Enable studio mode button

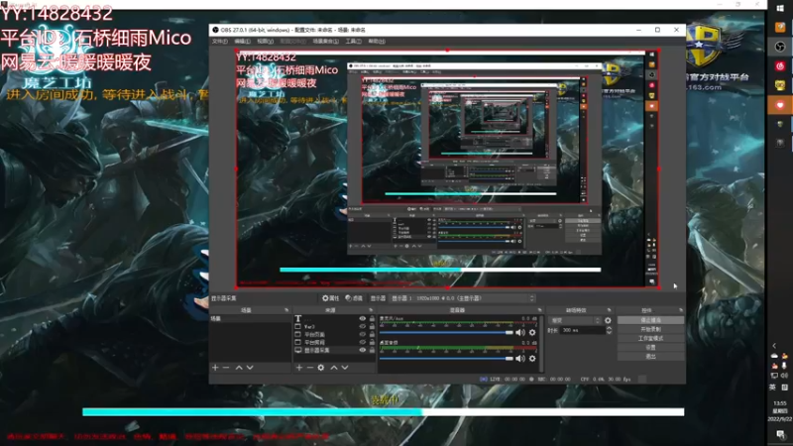pyautogui.click(x=650, y=338)
